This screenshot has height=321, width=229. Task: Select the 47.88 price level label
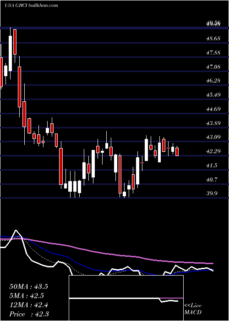pos(213,53)
